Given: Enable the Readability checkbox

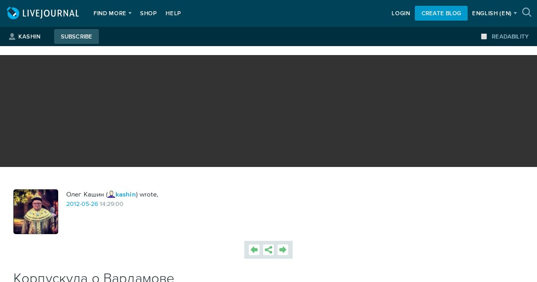Looking at the screenshot, I should (x=484, y=37).
